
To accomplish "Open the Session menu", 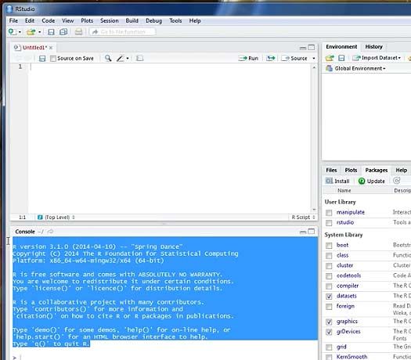I will tap(110, 20).
